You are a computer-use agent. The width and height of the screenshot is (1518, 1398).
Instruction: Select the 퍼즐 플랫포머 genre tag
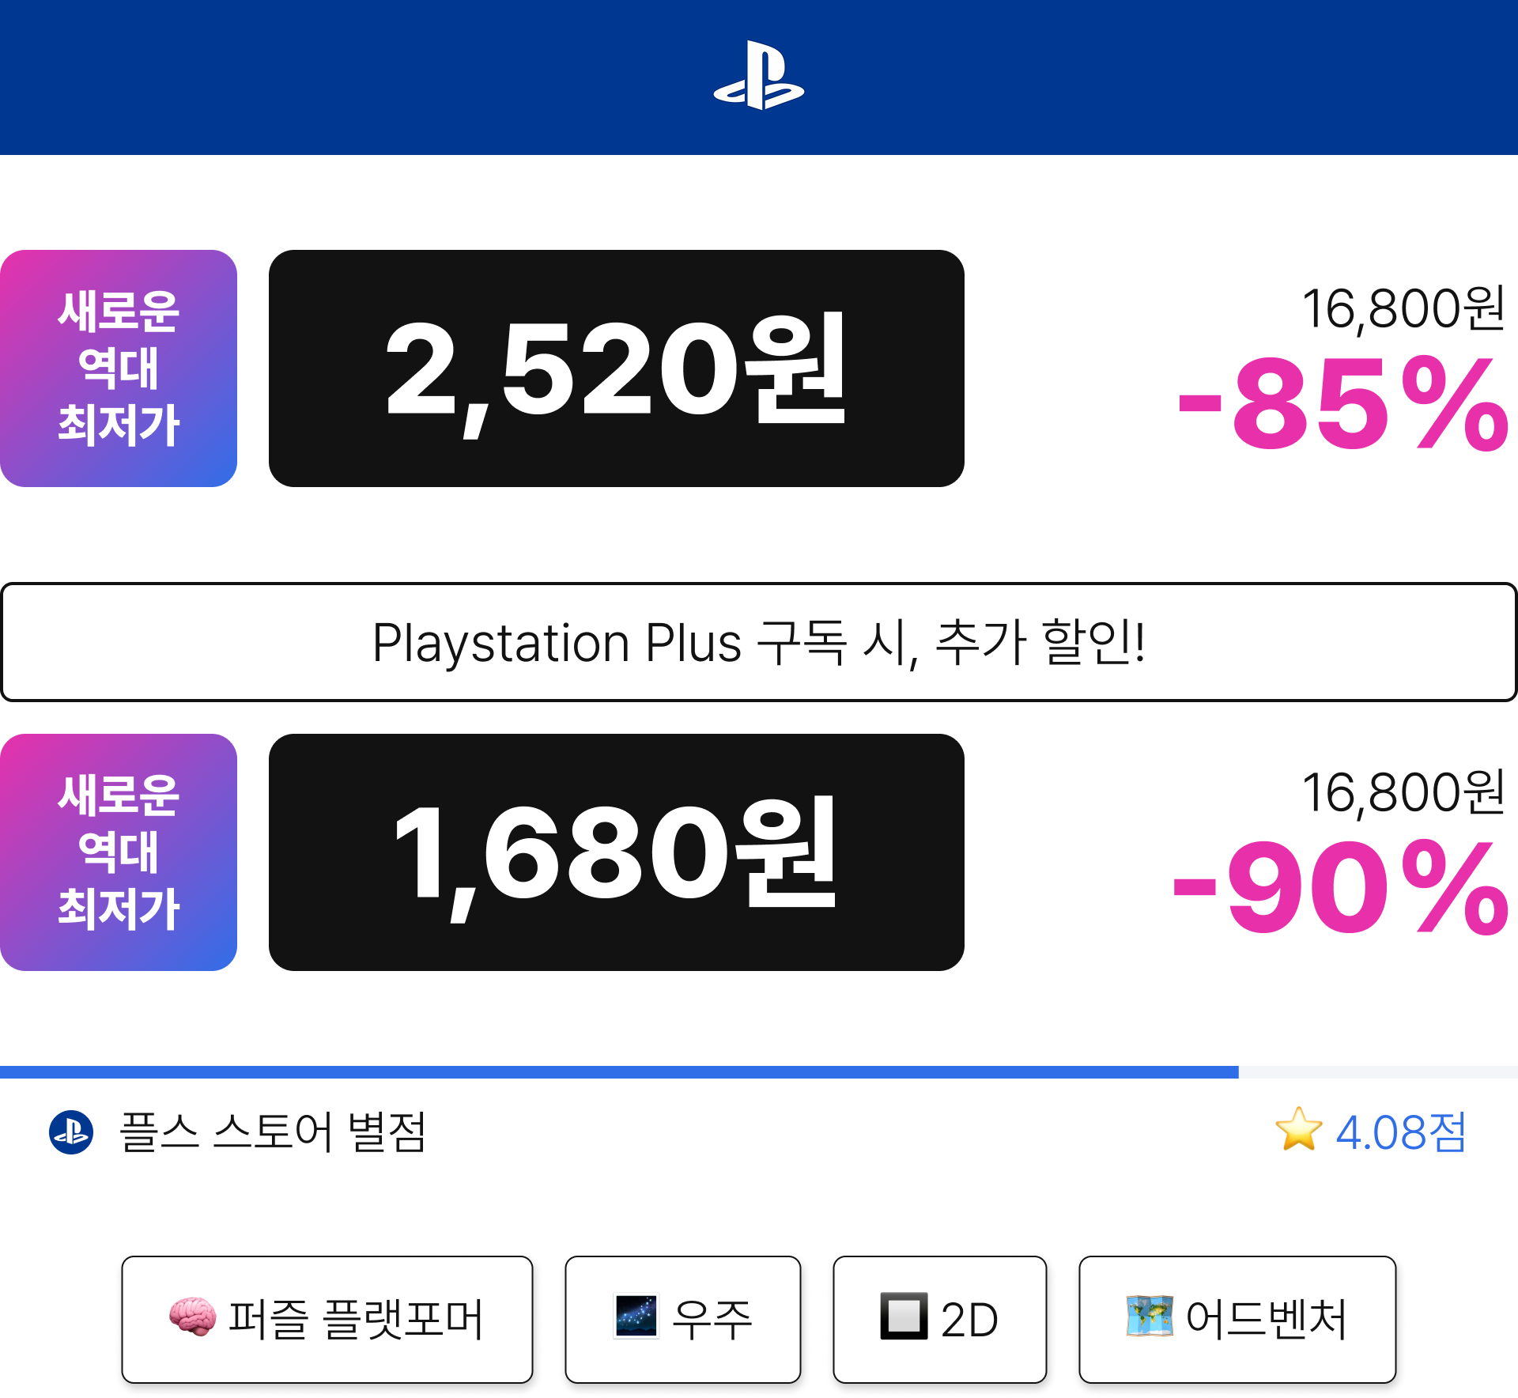click(x=327, y=1319)
